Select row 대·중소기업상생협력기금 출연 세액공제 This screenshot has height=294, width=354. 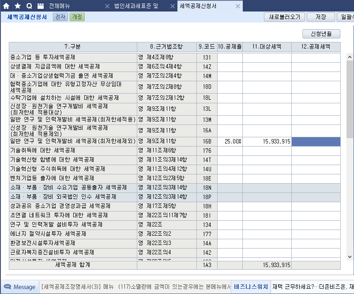click(x=174, y=76)
